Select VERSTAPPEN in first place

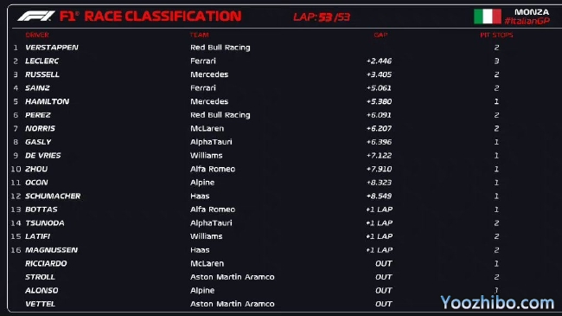point(52,48)
